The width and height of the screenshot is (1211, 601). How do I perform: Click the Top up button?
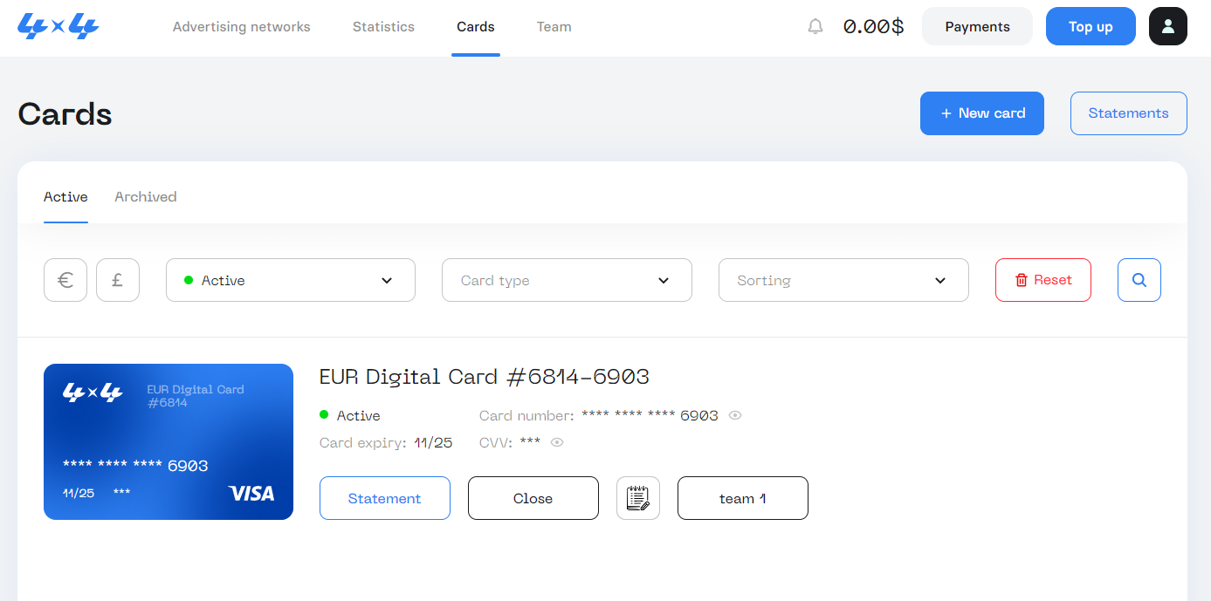[1091, 27]
